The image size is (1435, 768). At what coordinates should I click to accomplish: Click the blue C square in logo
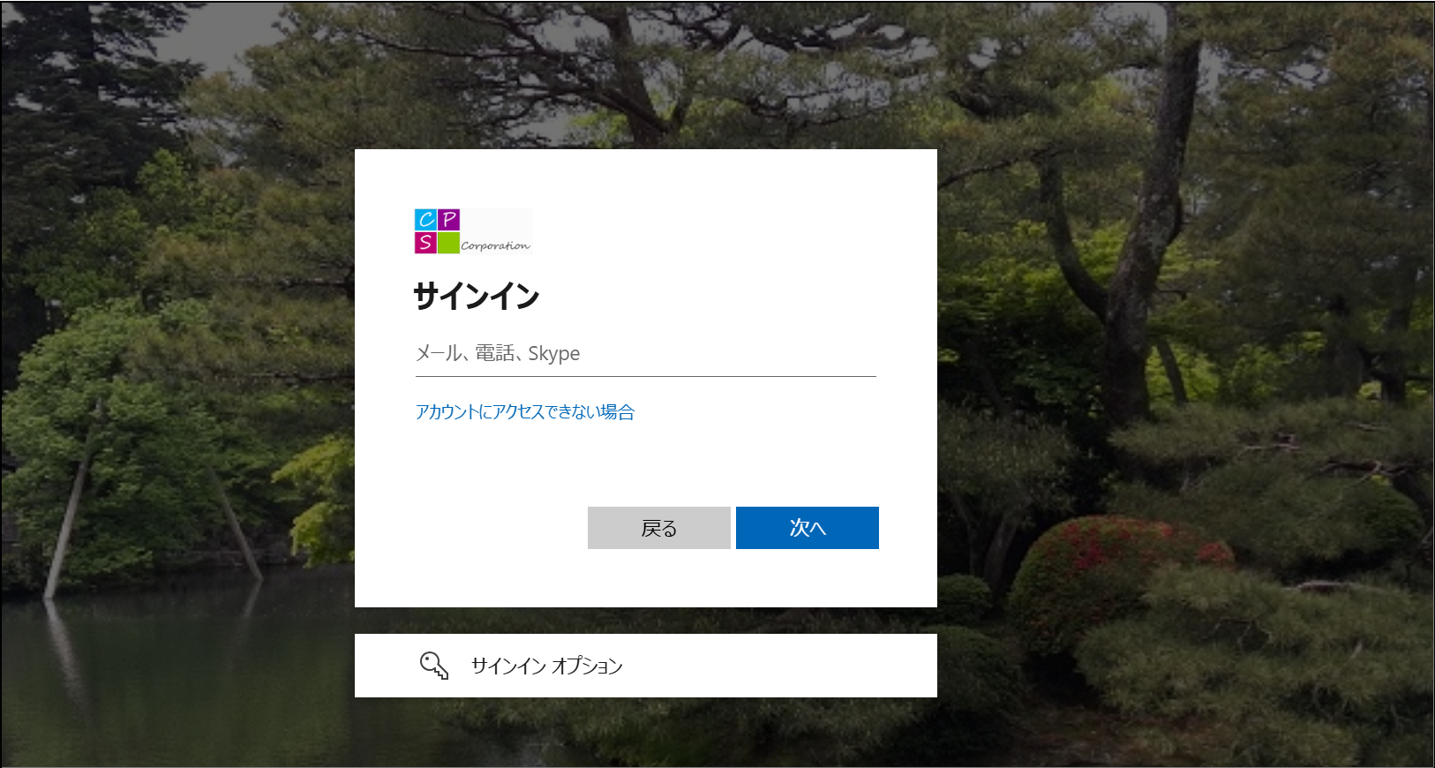point(425,220)
